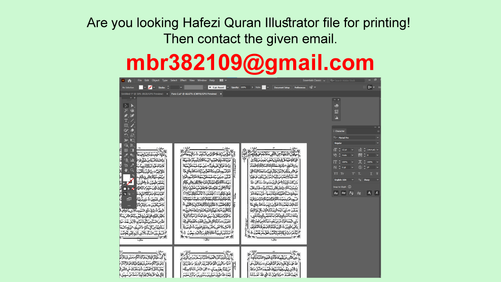Select the Rotate tool
The width and height of the screenshot is (501, 282).
126,135
